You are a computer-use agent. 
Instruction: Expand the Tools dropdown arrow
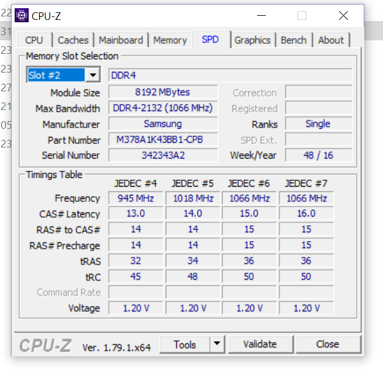pos(217,345)
